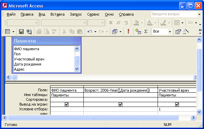Click the criteria cell containing 1

point(177,109)
